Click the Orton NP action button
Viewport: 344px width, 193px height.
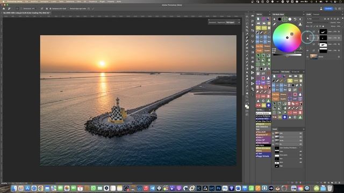coord(263,140)
